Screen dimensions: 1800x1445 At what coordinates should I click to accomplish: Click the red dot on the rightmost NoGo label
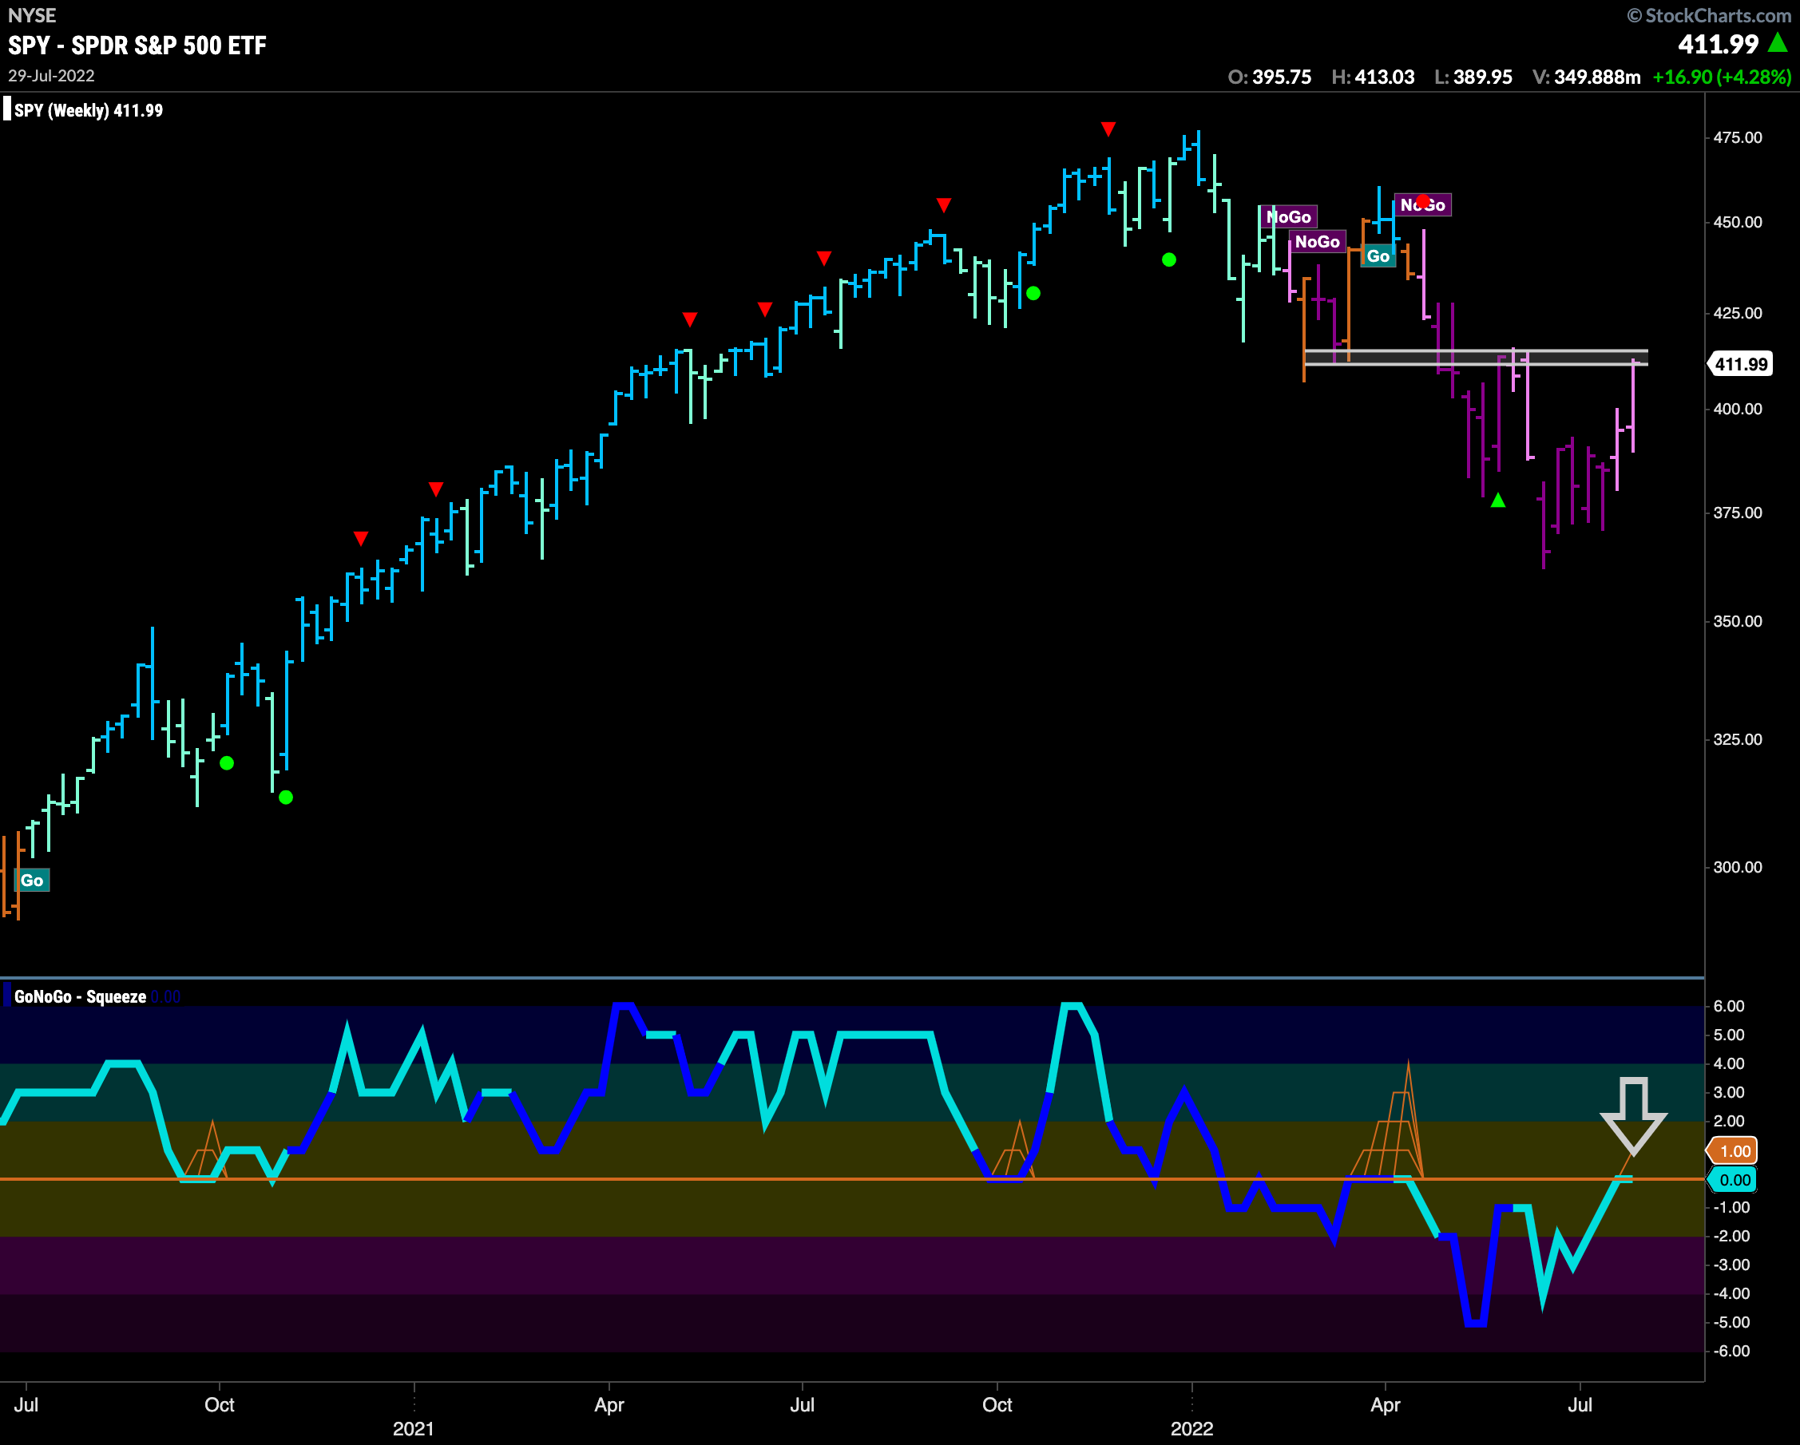click(1422, 201)
